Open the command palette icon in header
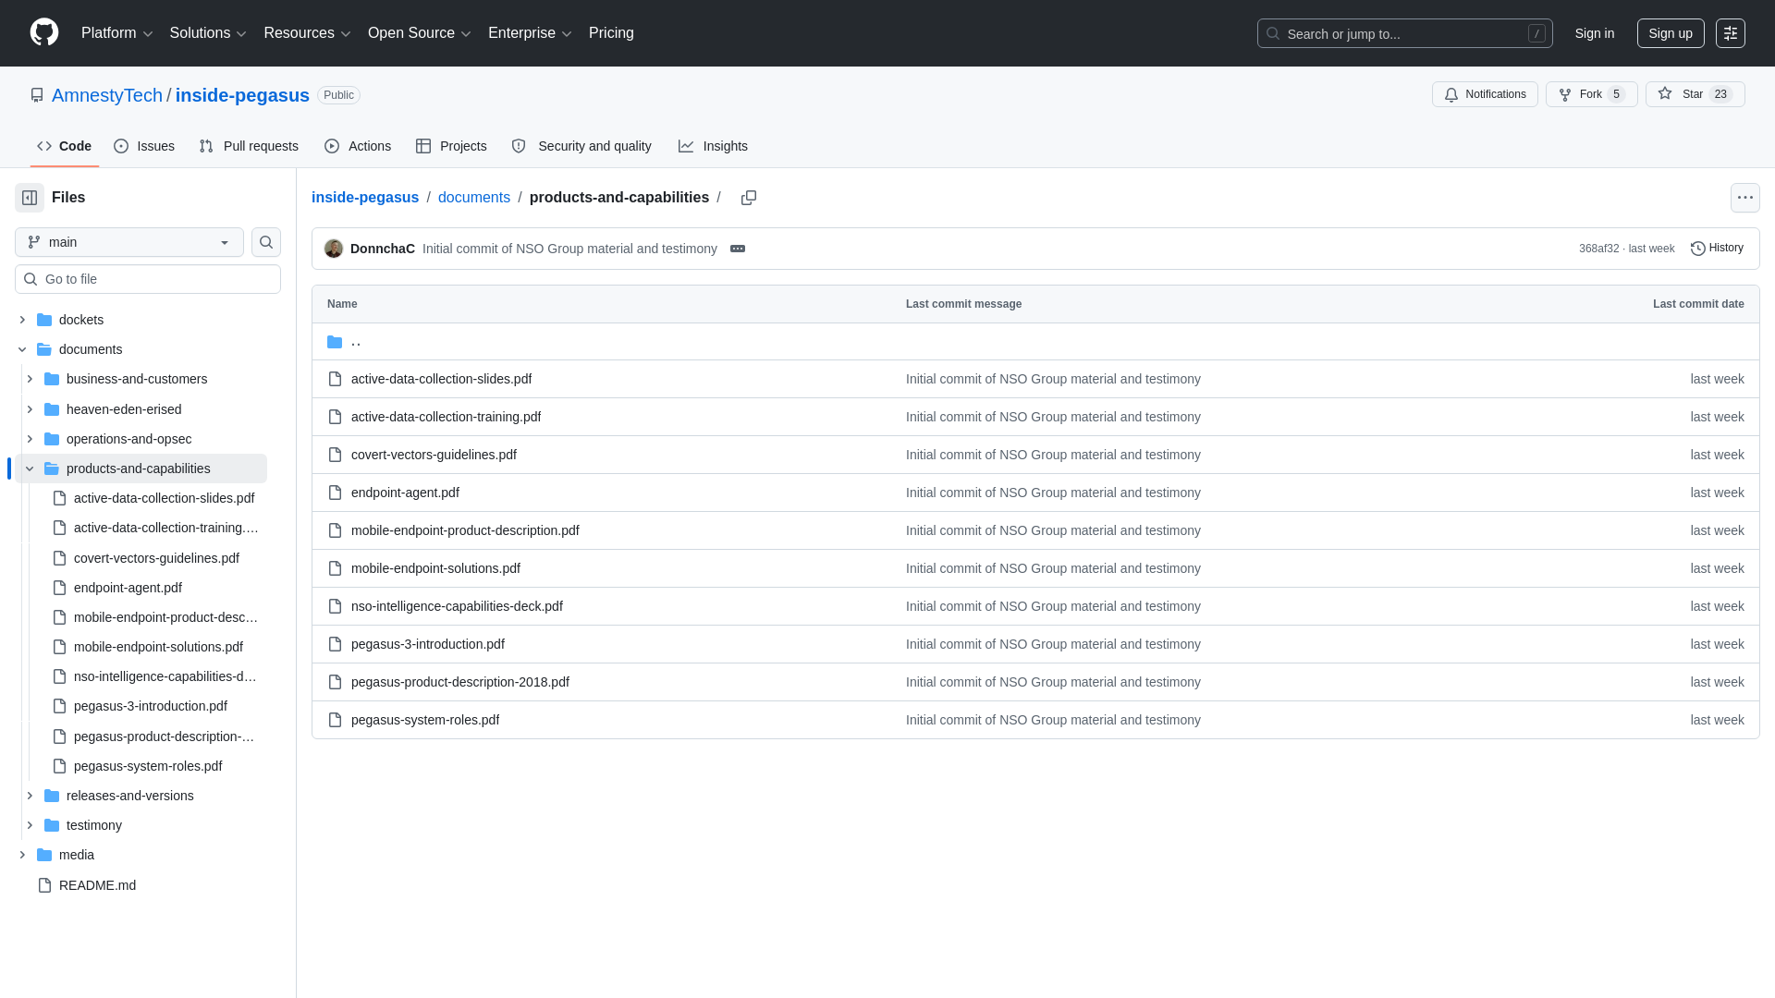The height and width of the screenshot is (998, 1775). pos(1730,33)
